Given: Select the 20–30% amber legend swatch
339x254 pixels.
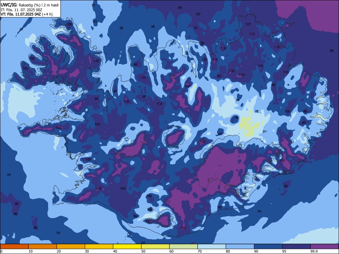Looking at the screenshot, I should pos(71,247).
